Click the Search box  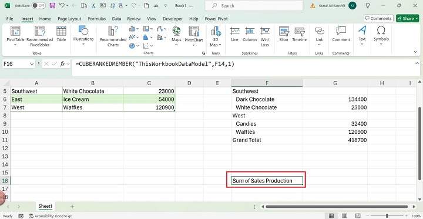pos(254,5)
